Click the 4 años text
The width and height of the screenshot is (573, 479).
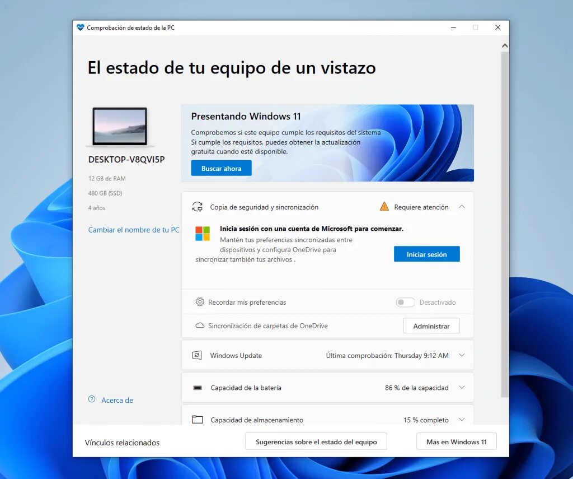(x=96, y=208)
